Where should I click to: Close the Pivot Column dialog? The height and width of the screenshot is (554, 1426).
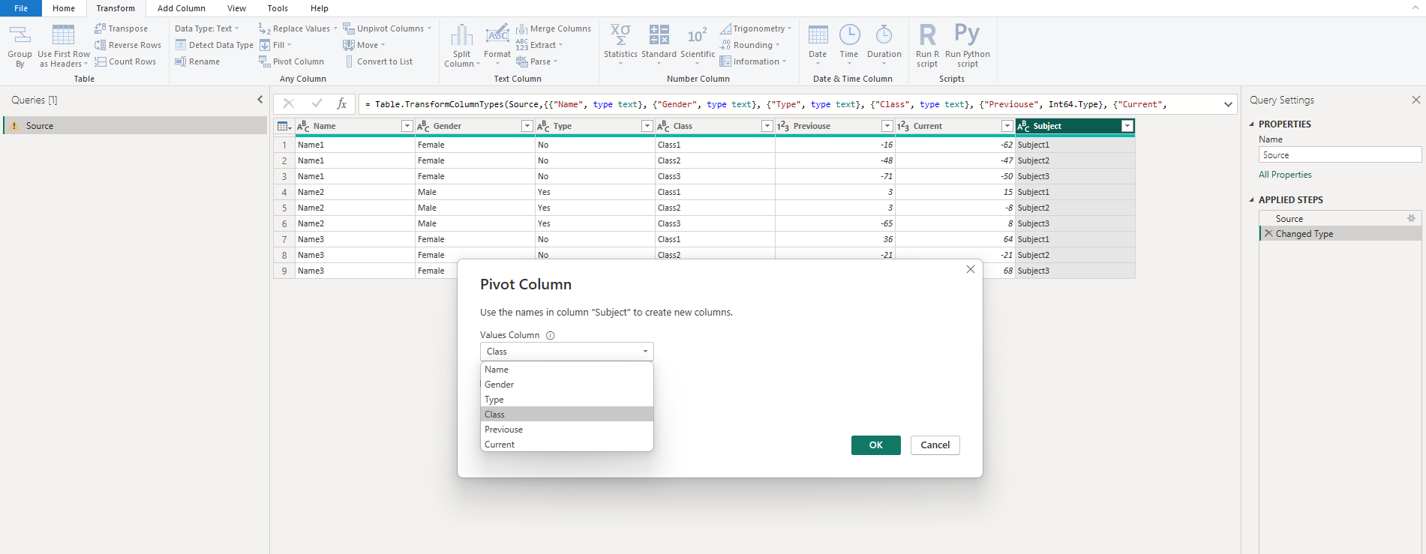click(x=971, y=269)
